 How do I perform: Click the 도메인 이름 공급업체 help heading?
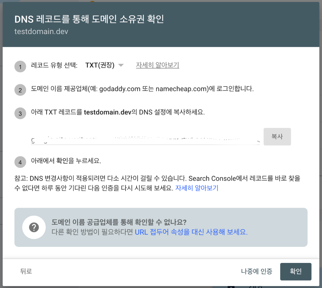tap(119, 222)
